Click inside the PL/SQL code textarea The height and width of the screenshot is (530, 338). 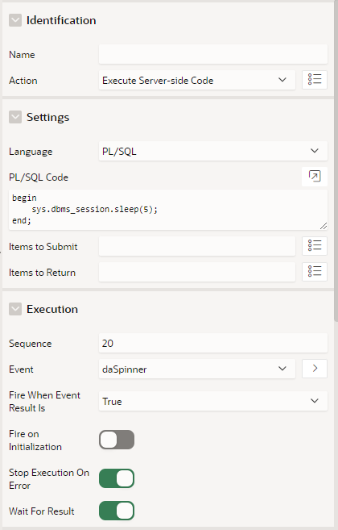point(168,210)
